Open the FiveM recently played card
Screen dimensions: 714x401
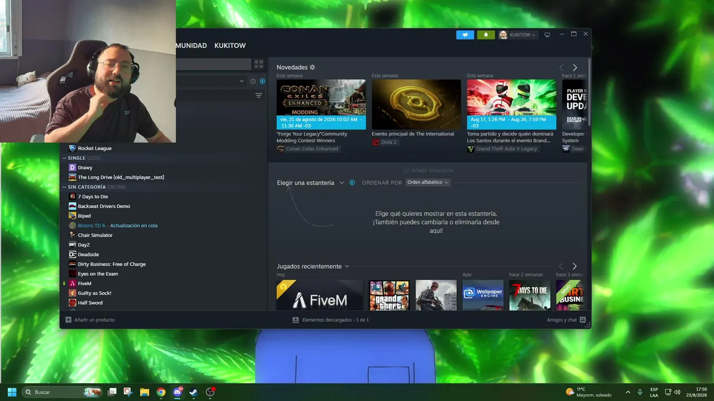[320, 295]
